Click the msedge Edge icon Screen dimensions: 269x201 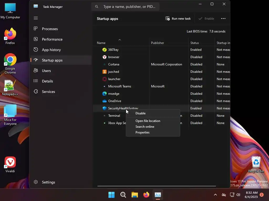[x=105, y=94]
